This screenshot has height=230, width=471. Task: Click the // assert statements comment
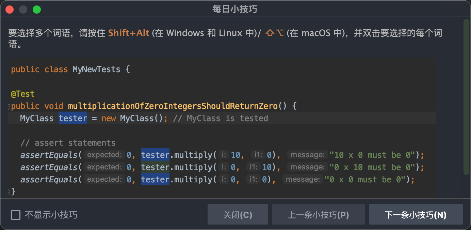pyautogui.click(x=68, y=143)
